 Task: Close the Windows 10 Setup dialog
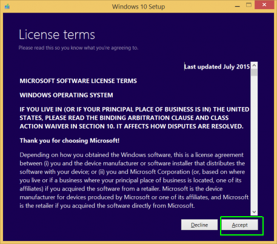(264, 5)
